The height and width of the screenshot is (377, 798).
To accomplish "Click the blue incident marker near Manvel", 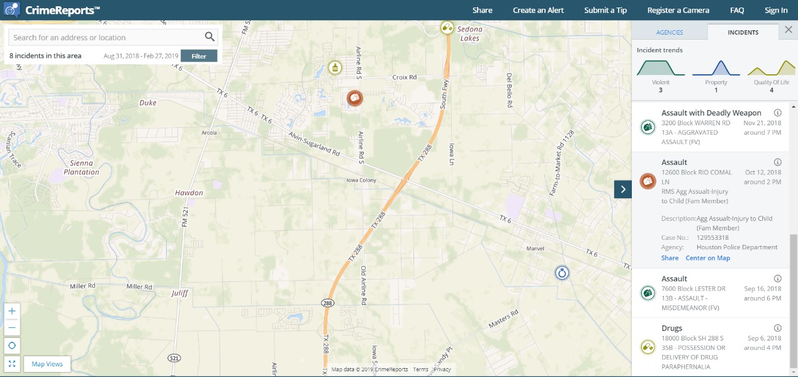I will click(561, 273).
